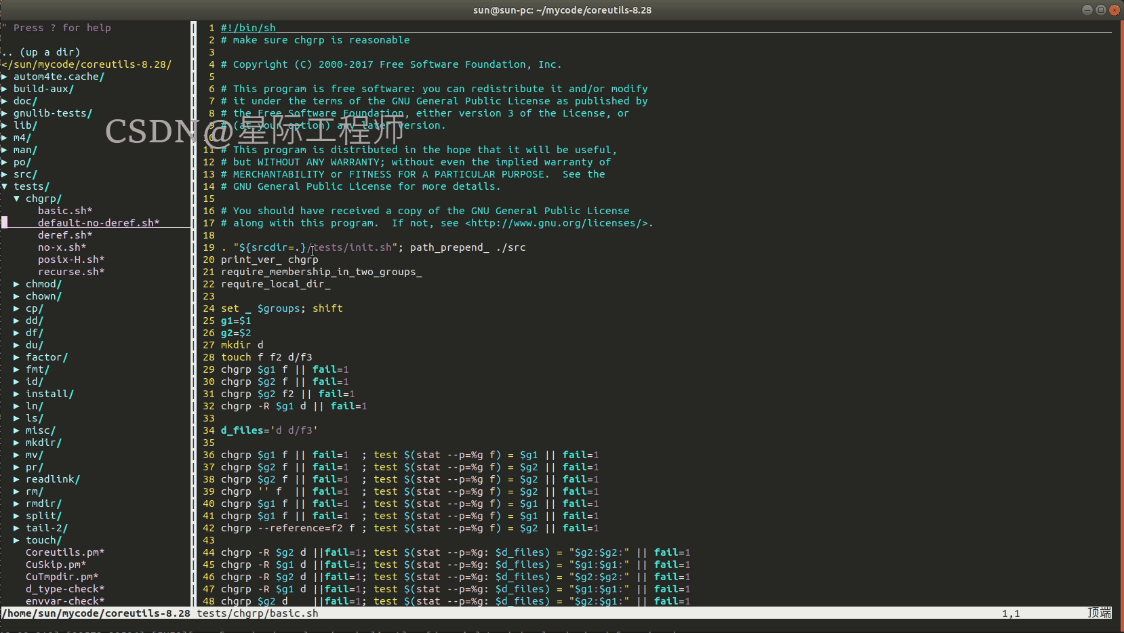
Task: Select CuSkip.pm file in tree
Action: point(56,565)
